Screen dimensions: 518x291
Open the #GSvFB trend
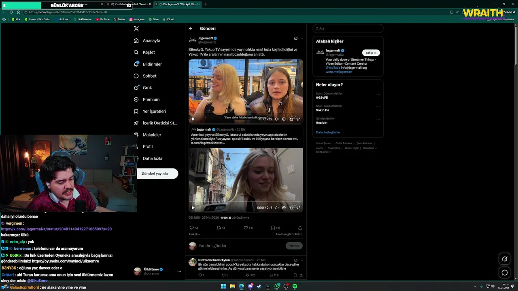coord(322,97)
